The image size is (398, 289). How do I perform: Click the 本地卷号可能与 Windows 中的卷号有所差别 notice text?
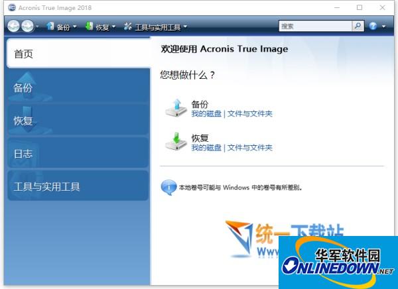241,188
